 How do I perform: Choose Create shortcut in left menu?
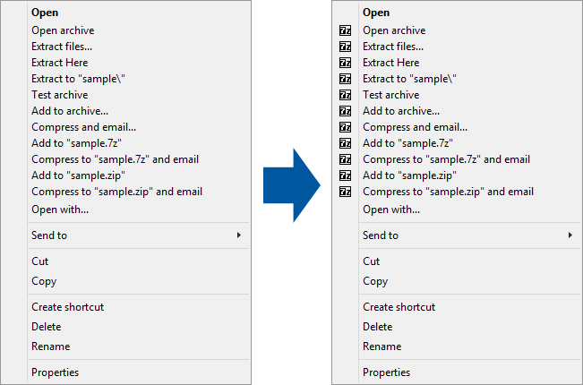pos(68,307)
